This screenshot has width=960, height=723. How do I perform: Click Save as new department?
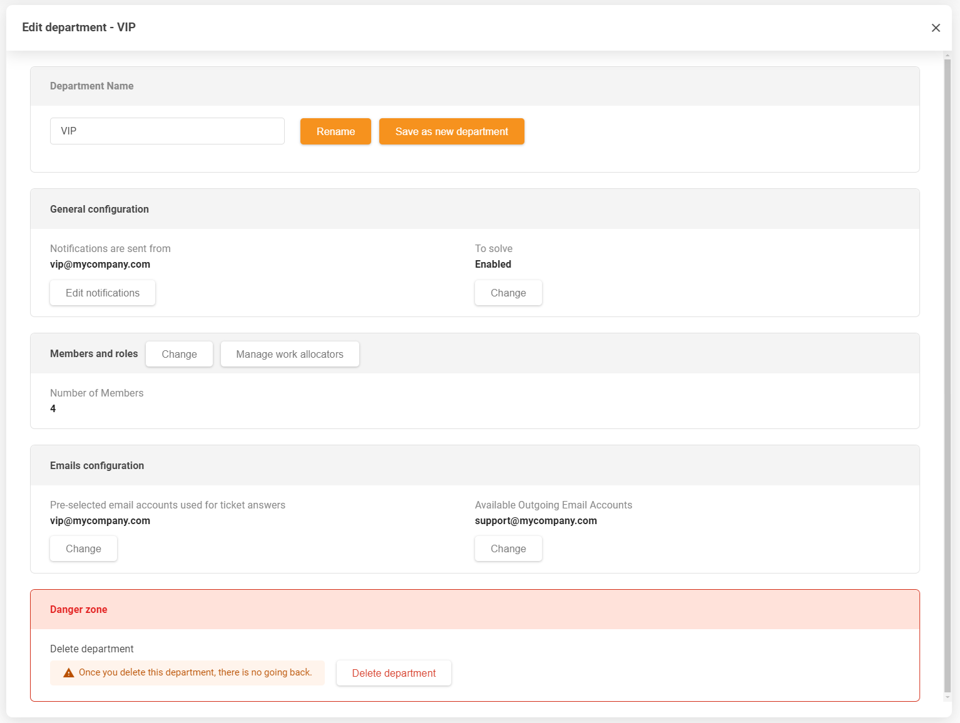pos(451,131)
